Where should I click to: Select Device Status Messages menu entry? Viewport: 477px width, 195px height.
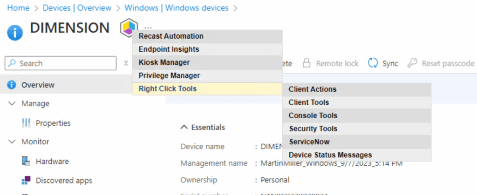tap(330, 155)
